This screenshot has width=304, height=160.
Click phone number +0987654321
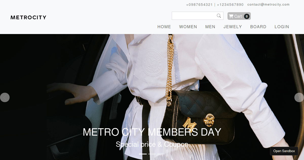[x=199, y=5]
